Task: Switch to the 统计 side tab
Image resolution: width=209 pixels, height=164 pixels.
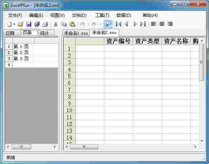Action: [x=46, y=33]
